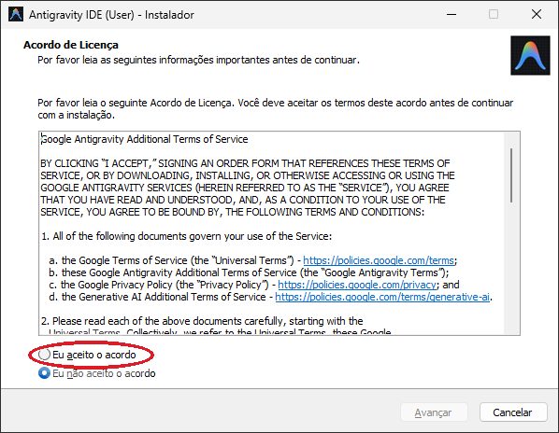Open the policies.google.com/privacy link
This screenshot has width=559, height=433.
(x=357, y=285)
